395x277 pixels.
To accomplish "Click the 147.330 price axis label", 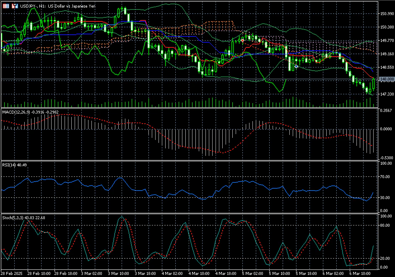I will click(x=387, y=94).
